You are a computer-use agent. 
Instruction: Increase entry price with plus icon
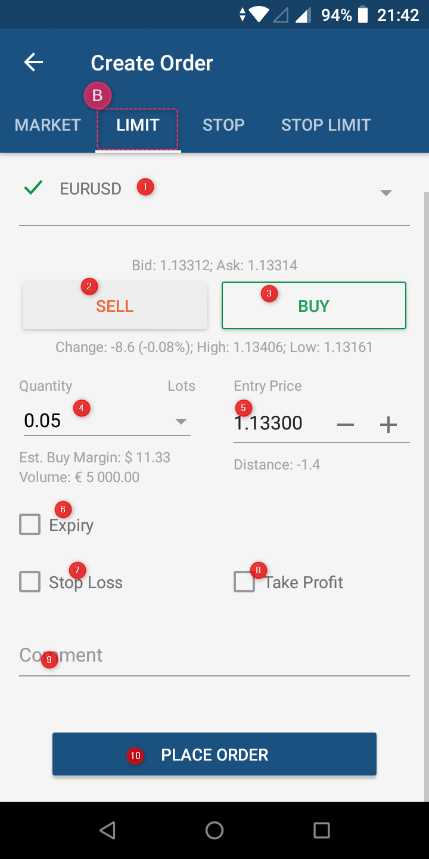click(x=388, y=425)
